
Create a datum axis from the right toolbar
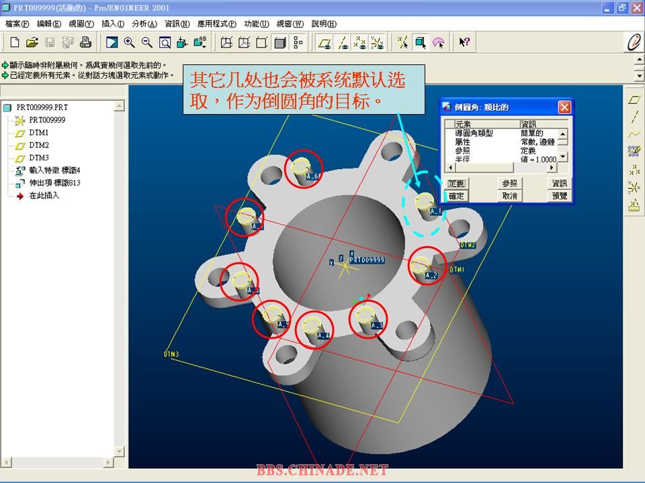tap(634, 117)
